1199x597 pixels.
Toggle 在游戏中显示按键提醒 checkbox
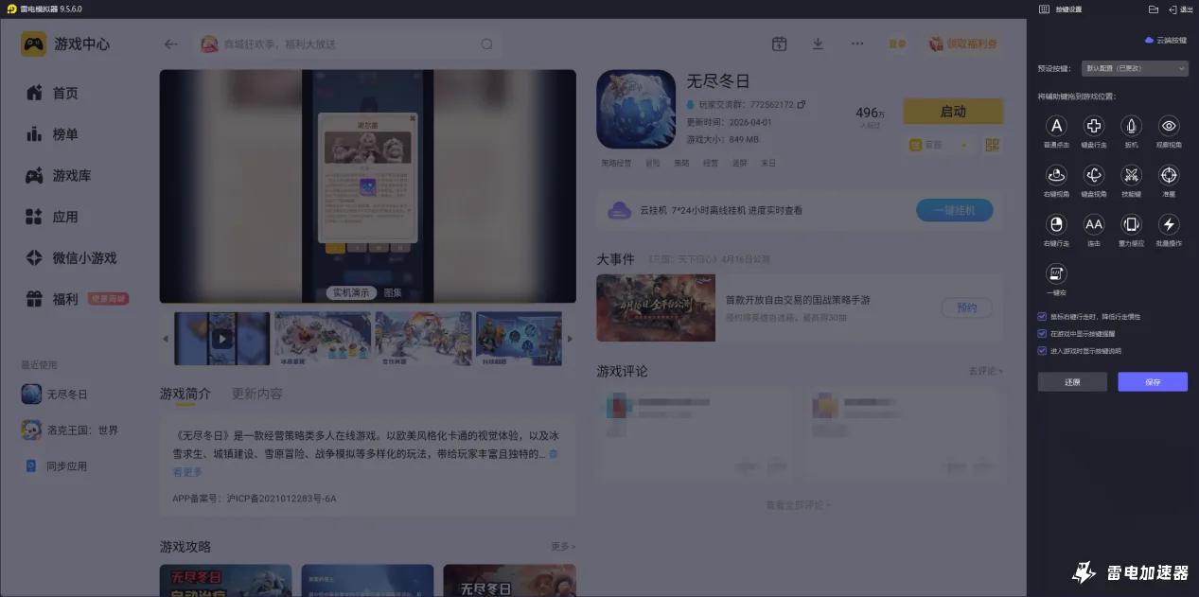point(1041,333)
